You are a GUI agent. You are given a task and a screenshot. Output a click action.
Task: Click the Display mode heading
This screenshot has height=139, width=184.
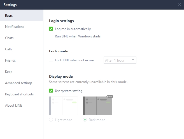tap(61, 77)
